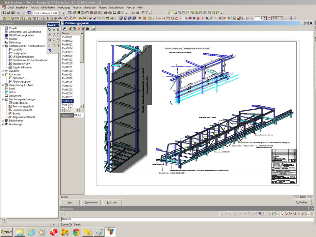This screenshot has width=316, height=237.
Task: Click the print icon in the main toolbar
Action: pos(106,13)
